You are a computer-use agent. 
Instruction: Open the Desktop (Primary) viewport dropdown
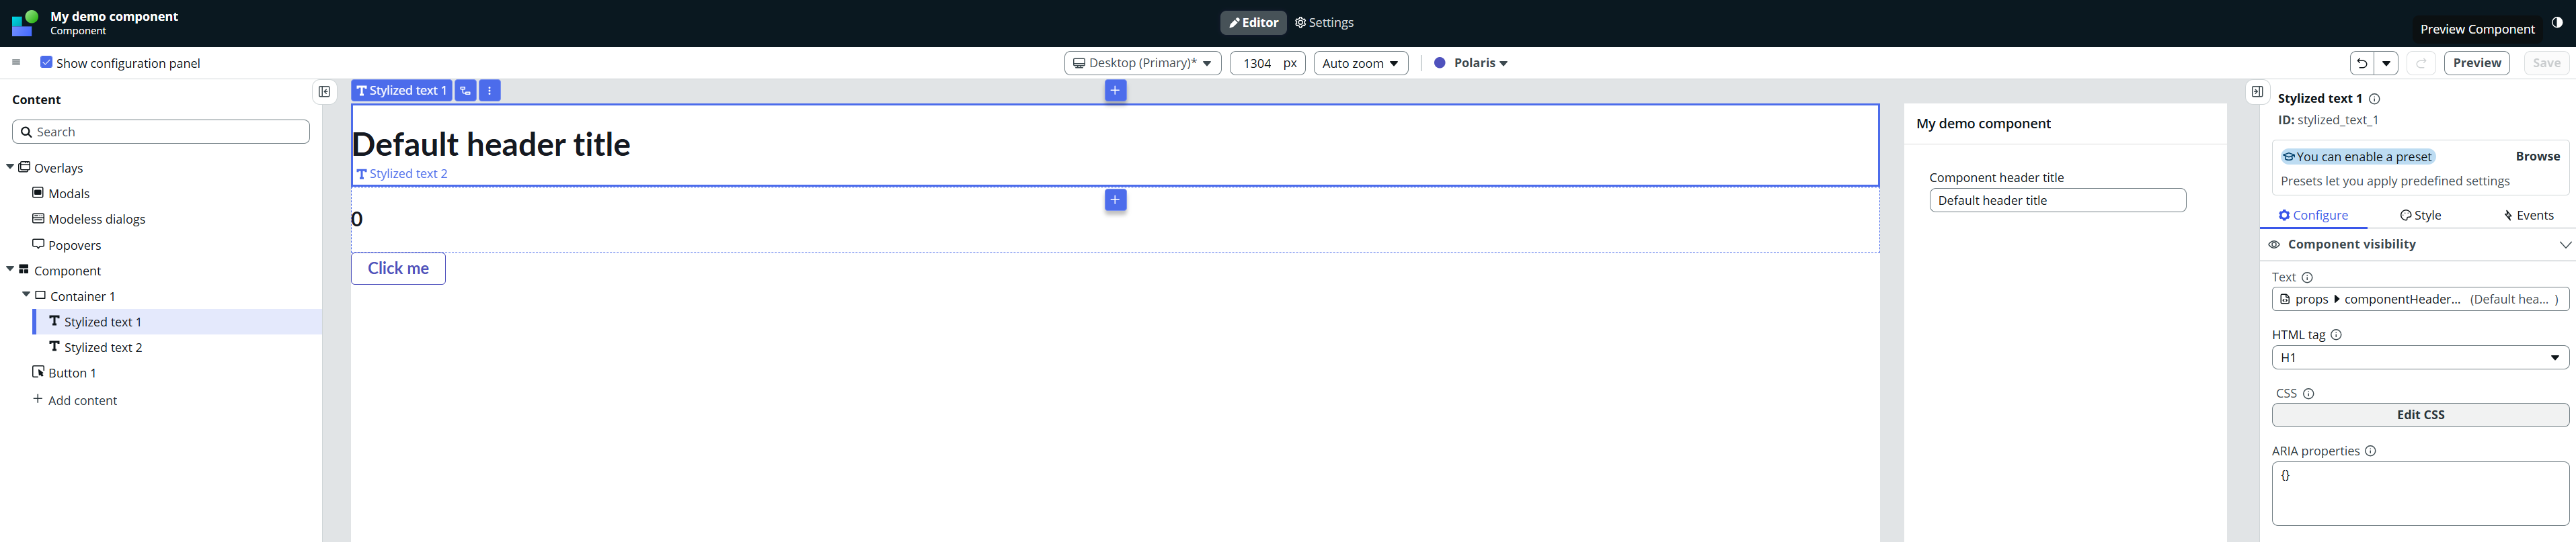1142,64
